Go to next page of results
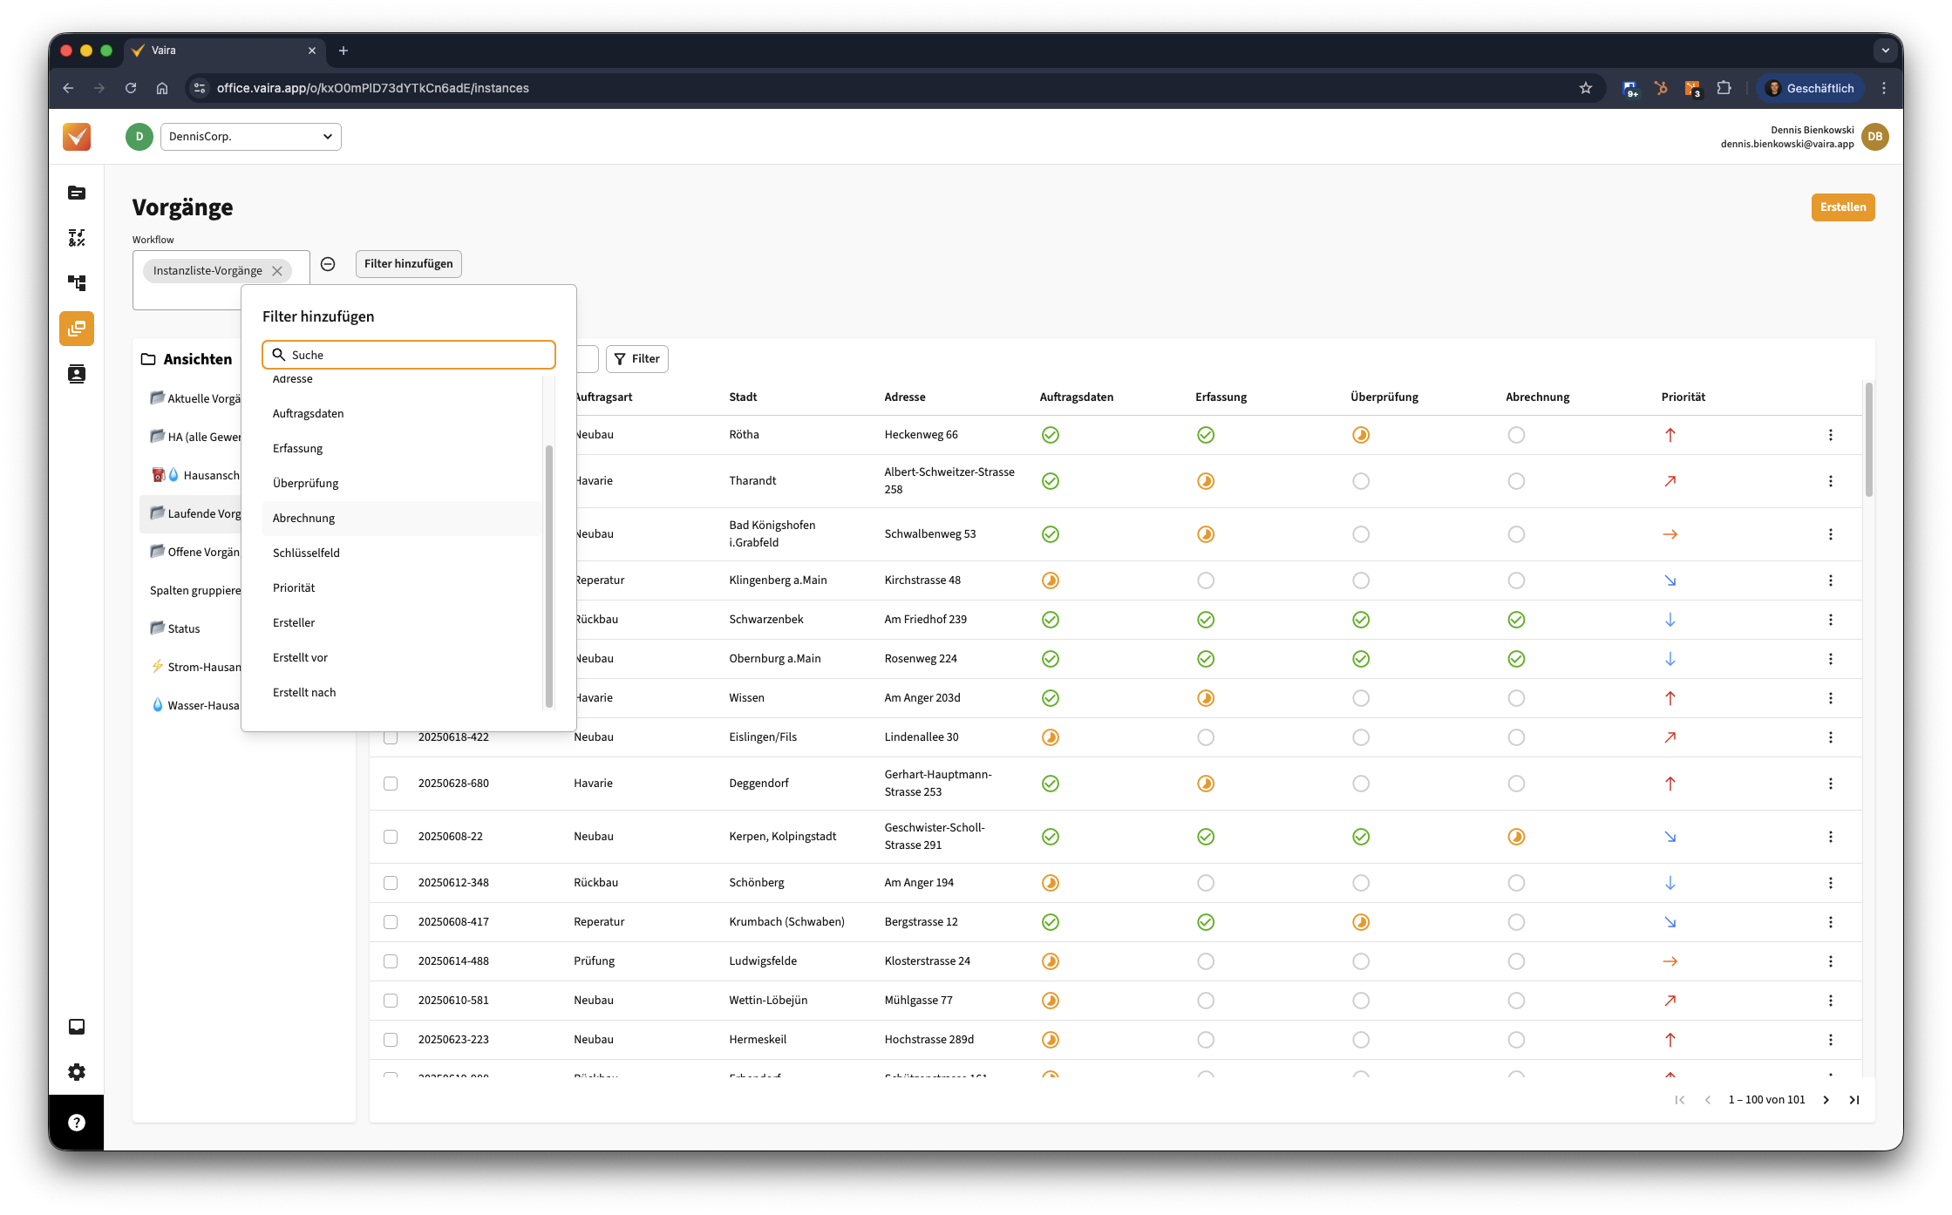This screenshot has height=1215, width=1952. [x=1826, y=1100]
